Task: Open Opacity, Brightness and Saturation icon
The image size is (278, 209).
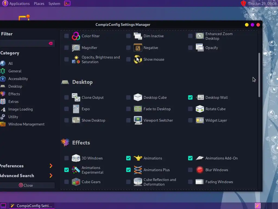Action: [76, 60]
